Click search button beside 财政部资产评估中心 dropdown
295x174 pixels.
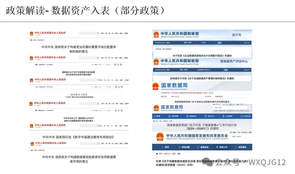226,70
